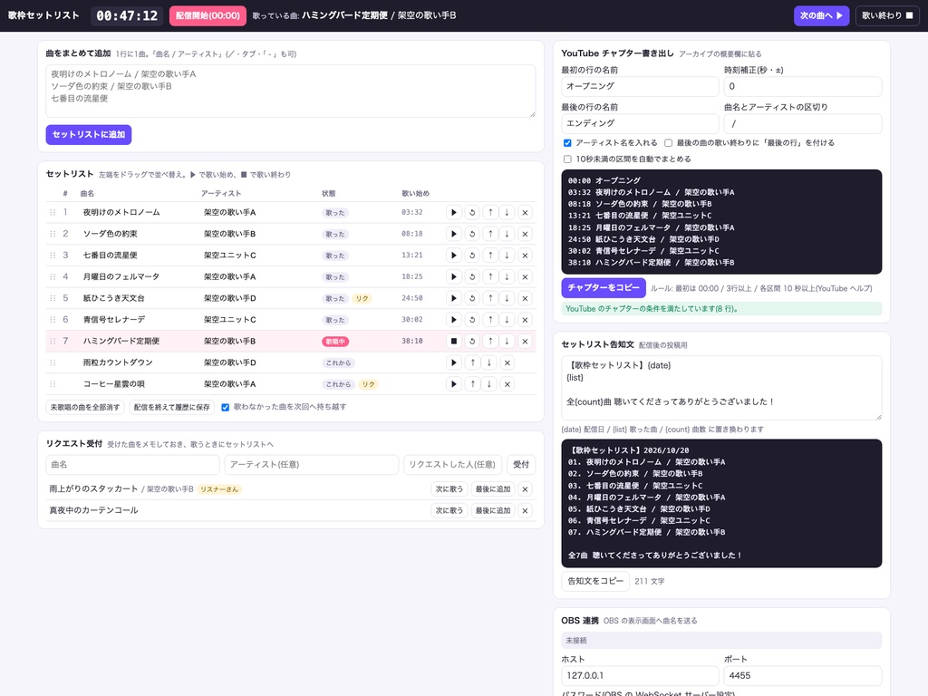
Task: Remove ハミングバード定期便 from the setlist
Action: click(x=525, y=341)
